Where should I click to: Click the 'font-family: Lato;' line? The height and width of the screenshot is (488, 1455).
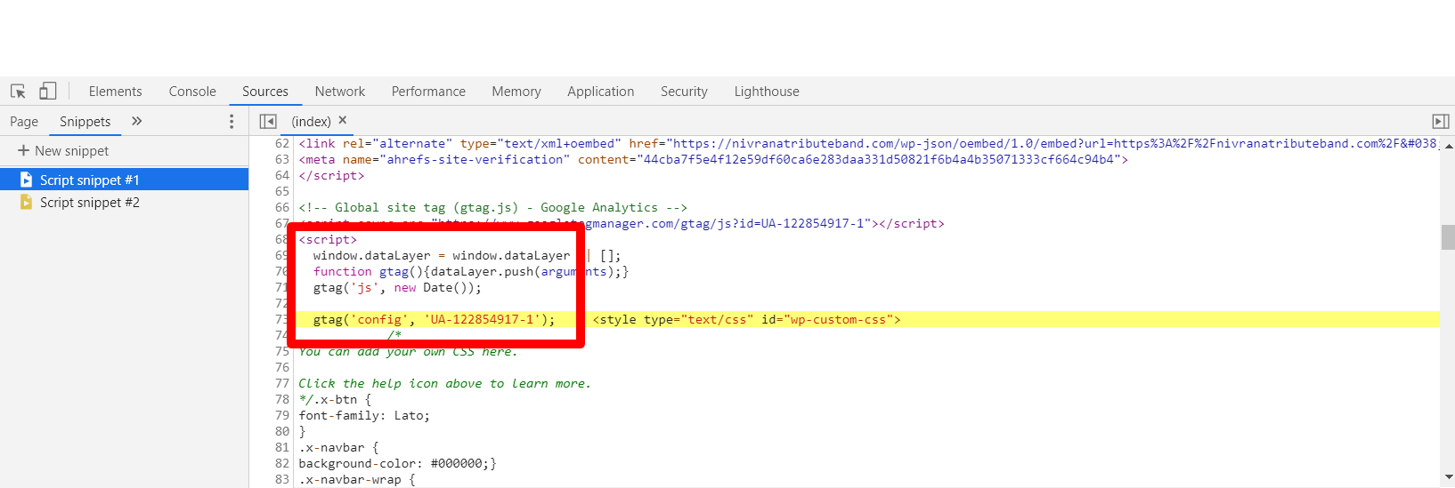[364, 415]
